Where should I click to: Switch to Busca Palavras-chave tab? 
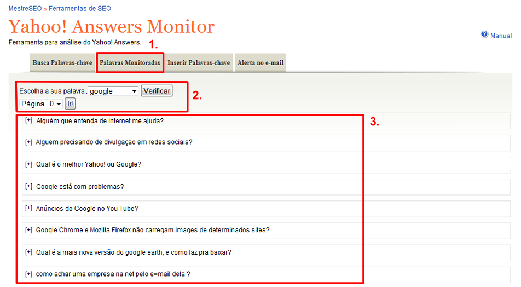click(x=62, y=63)
